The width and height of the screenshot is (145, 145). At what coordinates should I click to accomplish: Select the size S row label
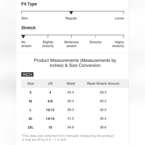(30, 92)
